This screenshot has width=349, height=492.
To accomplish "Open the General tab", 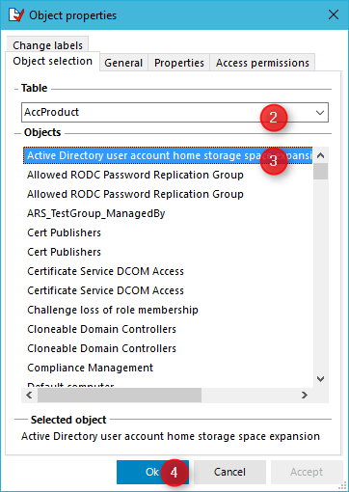I will 123,63.
